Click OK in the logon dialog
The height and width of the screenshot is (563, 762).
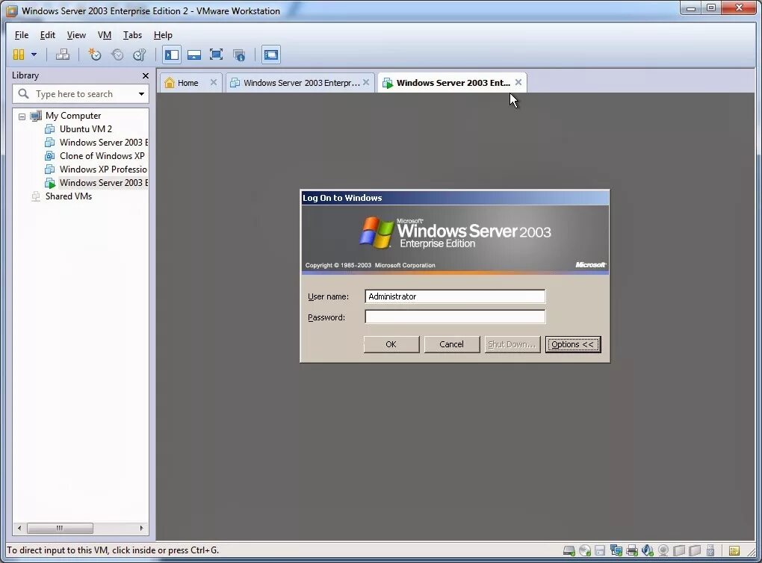391,344
